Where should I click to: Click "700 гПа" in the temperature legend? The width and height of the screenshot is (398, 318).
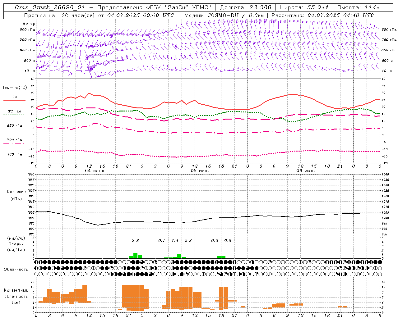tap(14, 140)
